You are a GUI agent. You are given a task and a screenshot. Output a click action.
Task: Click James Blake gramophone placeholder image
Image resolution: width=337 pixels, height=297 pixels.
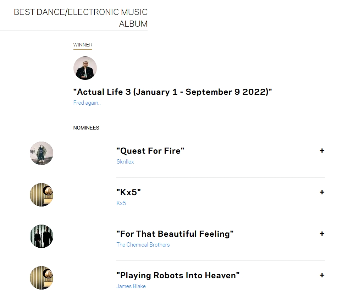pos(42,278)
